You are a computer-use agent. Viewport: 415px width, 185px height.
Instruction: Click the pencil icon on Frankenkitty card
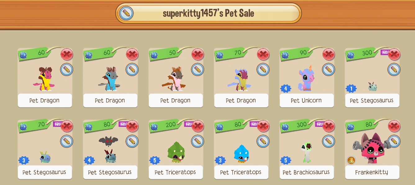pos(394,141)
